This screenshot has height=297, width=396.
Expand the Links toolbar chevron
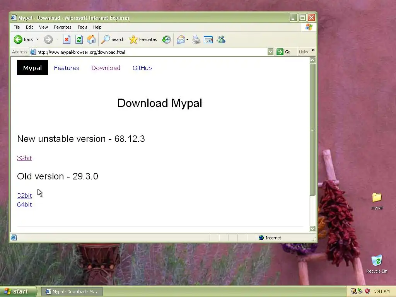(x=313, y=50)
